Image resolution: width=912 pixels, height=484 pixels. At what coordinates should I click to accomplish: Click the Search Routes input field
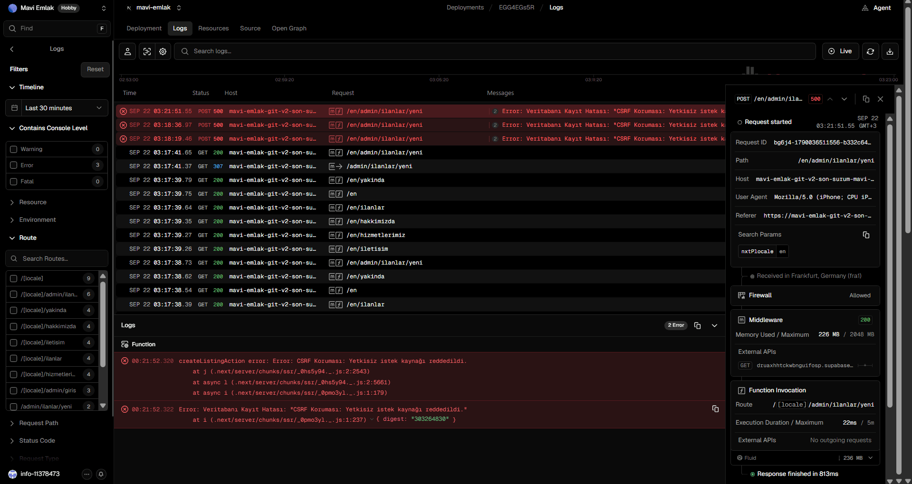(57, 259)
